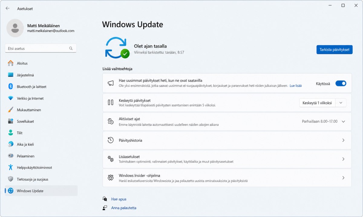Click the Helppokäyttötoiminnot accessibility icon

click(x=11, y=167)
